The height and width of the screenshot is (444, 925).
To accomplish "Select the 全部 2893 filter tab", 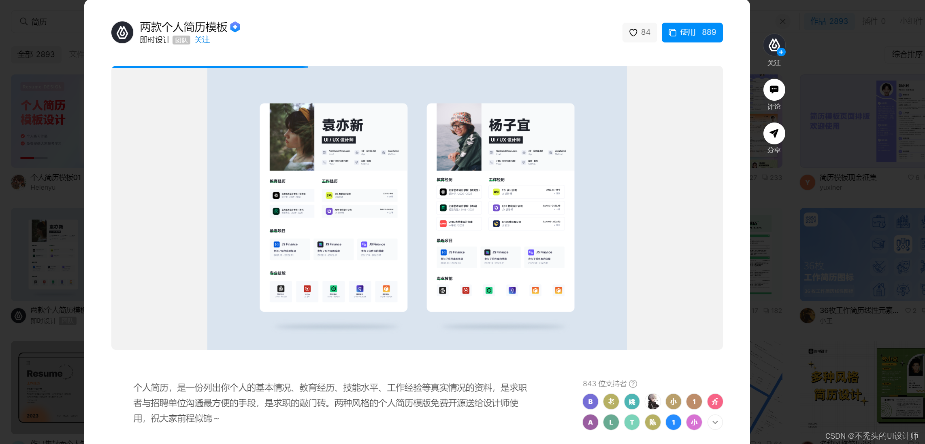I will (x=36, y=54).
